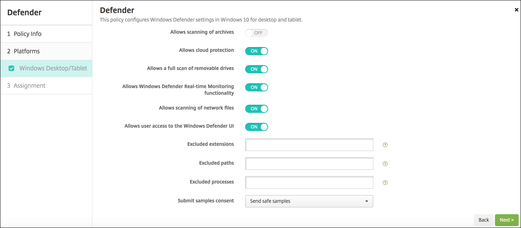Screen dimensions: 521x228
Task: Click the help icon beside Excluded paths
Action: [385, 164]
